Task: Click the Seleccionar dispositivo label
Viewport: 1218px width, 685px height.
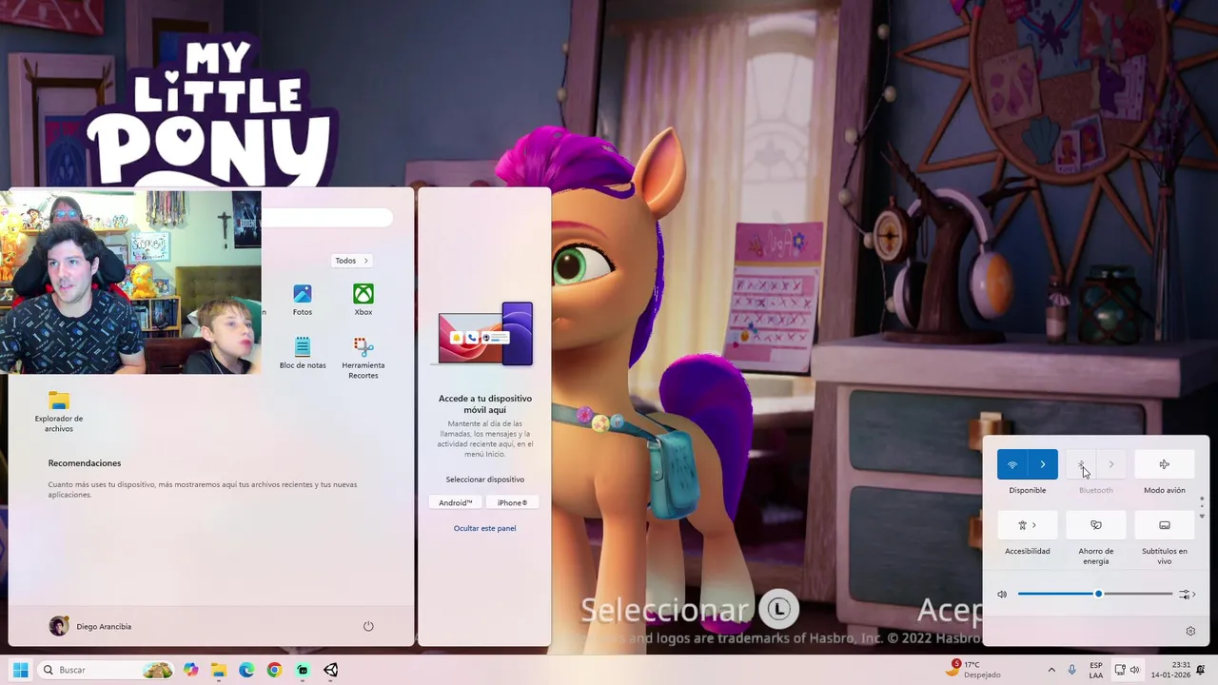Action: 485,479
